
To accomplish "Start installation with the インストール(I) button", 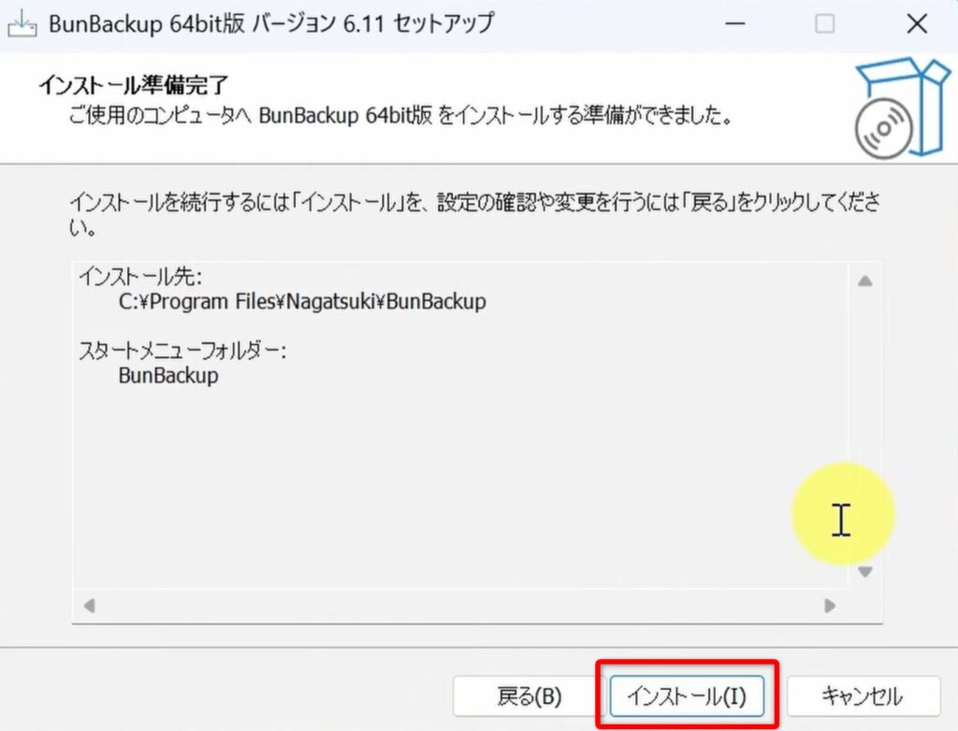I will pos(687,696).
